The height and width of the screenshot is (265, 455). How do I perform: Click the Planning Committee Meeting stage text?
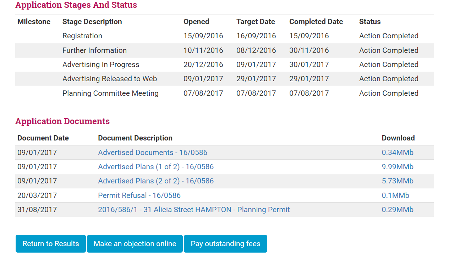[110, 93]
